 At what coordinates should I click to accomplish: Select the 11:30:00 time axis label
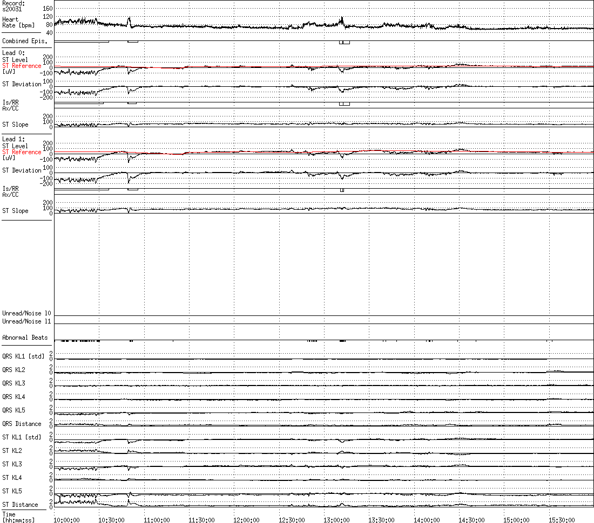click(201, 520)
